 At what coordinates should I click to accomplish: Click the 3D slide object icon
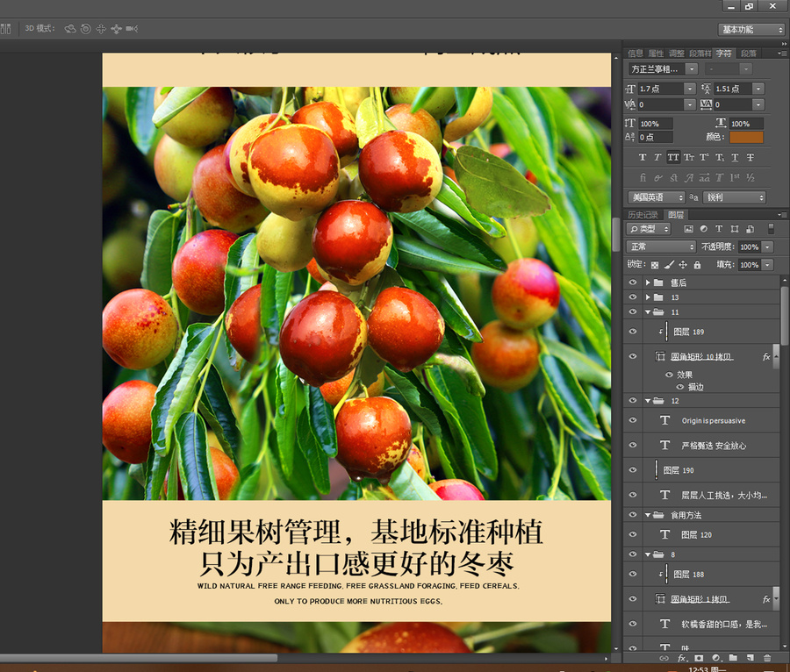pos(116,29)
